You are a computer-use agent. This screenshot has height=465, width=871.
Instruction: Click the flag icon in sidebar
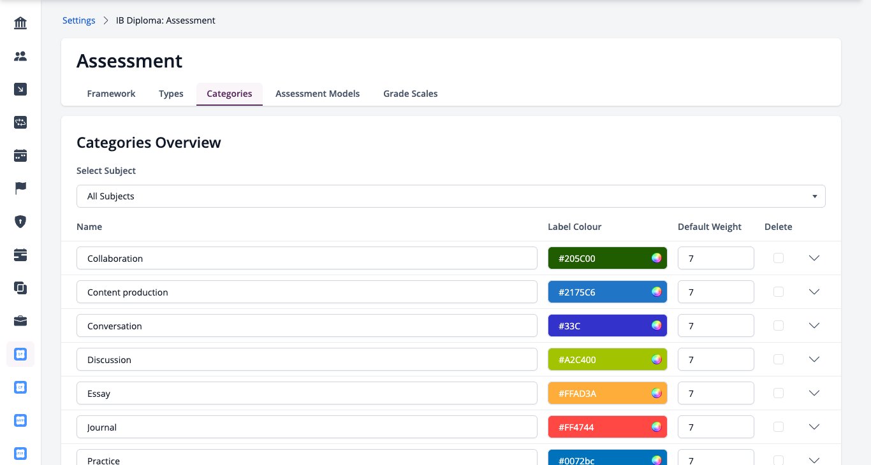tap(20, 189)
